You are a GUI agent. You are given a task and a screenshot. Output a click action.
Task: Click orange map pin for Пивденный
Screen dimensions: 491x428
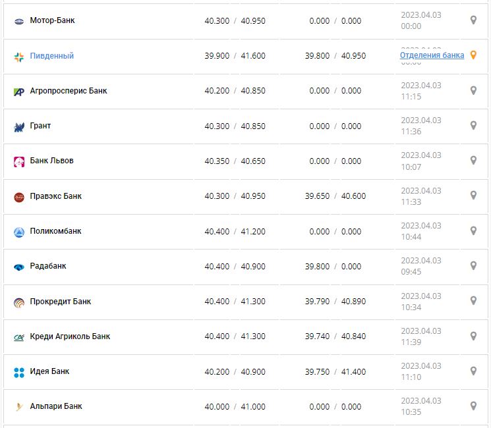pos(473,55)
